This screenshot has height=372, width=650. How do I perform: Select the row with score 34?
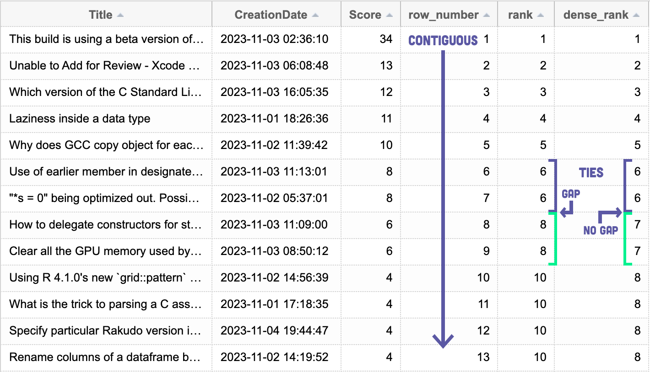183,39
